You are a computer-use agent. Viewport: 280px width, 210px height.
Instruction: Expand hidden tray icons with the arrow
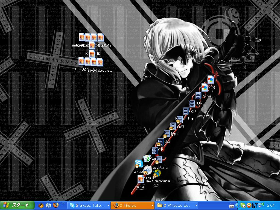(x=237, y=206)
